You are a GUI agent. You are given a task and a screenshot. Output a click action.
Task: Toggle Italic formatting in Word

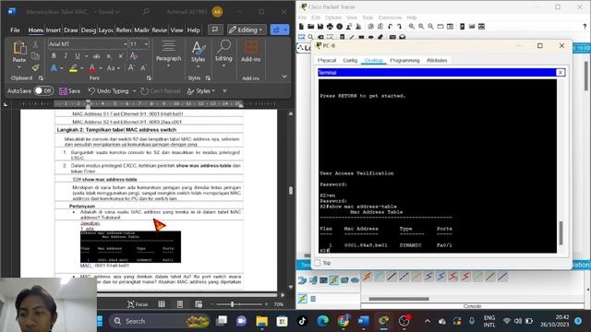pyautogui.click(x=66, y=55)
